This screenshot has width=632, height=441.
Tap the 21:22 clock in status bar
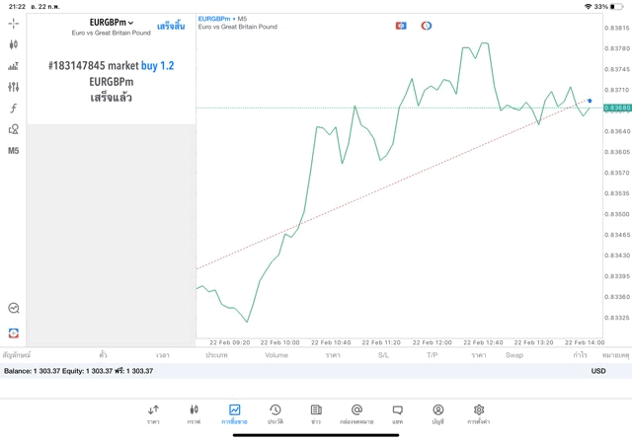point(17,7)
